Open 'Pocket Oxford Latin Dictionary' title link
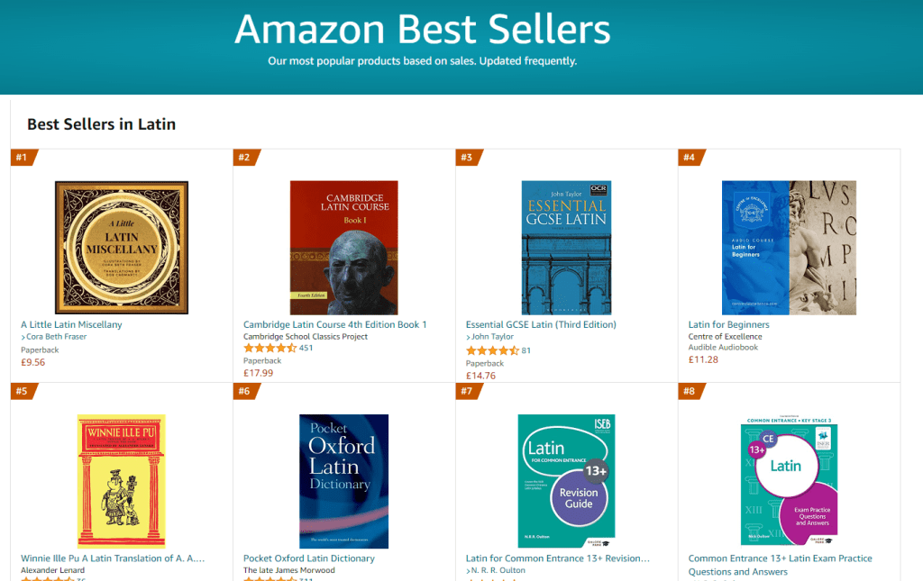923x581 pixels. pyautogui.click(x=308, y=558)
